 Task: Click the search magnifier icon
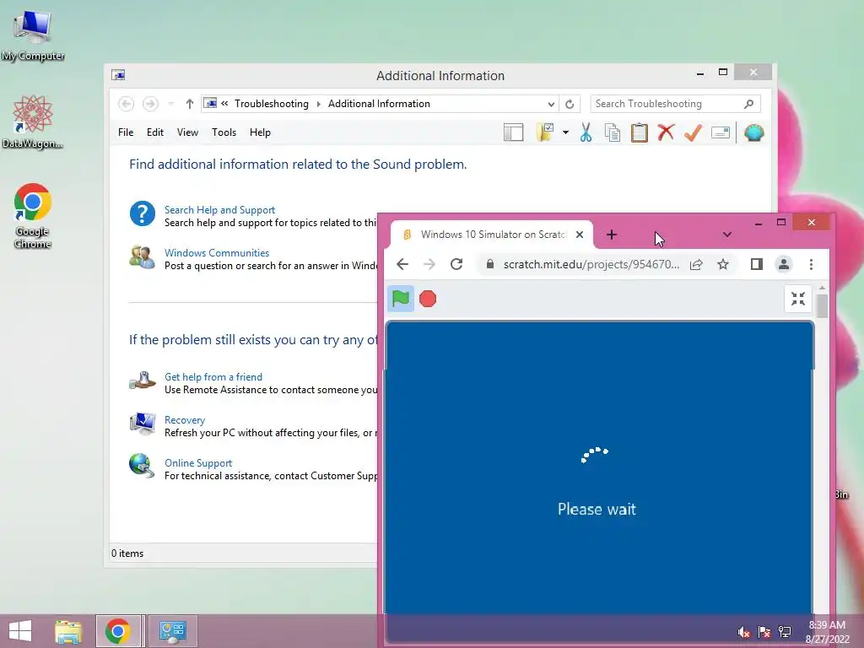pyautogui.click(x=749, y=104)
